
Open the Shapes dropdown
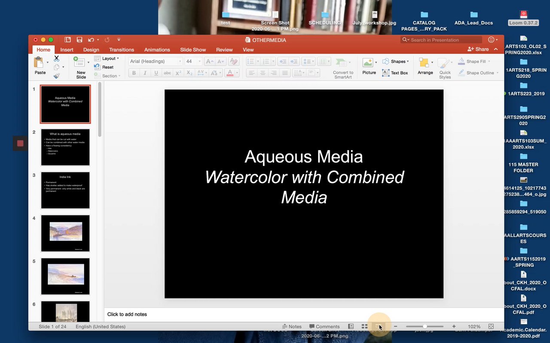pos(396,61)
